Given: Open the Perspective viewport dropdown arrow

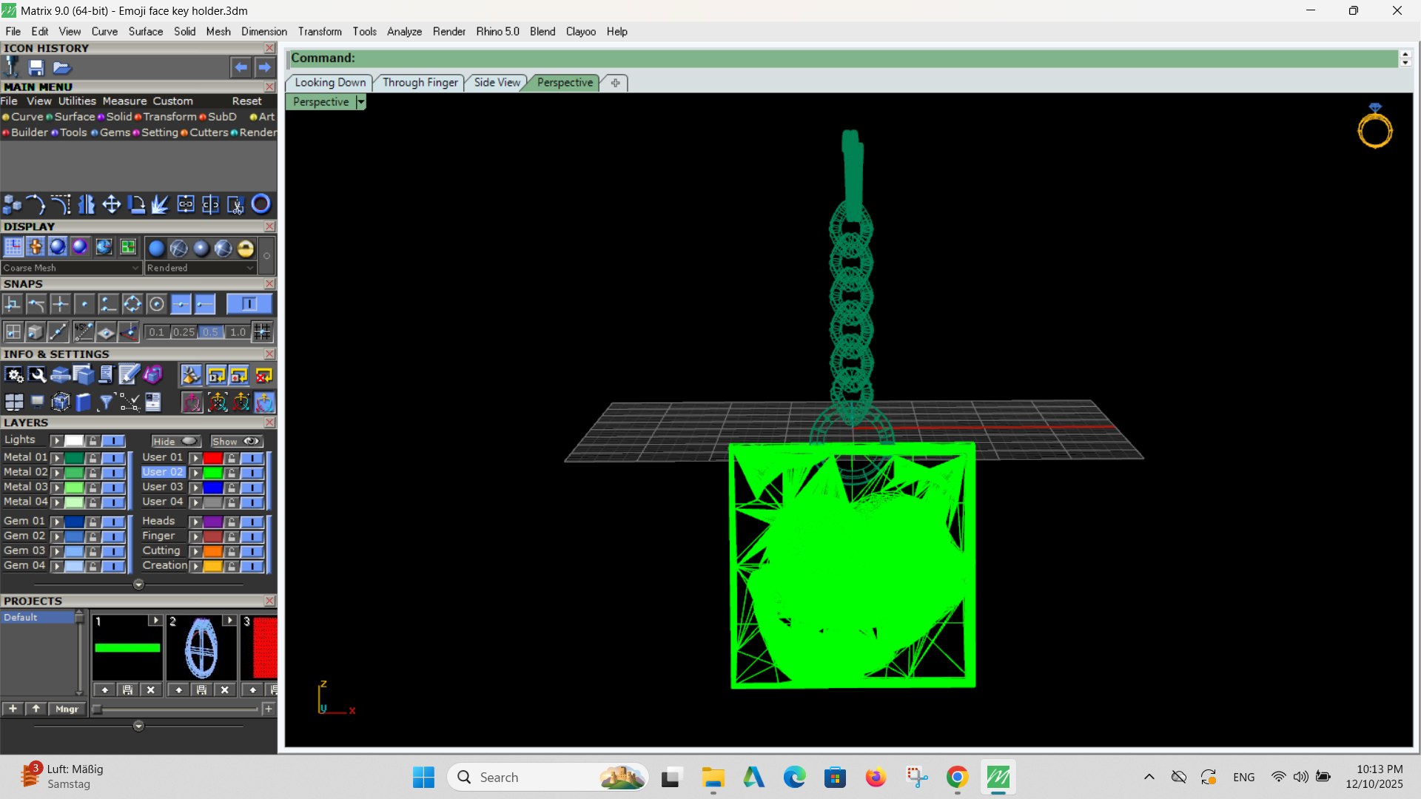Looking at the screenshot, I should (360, 102).
